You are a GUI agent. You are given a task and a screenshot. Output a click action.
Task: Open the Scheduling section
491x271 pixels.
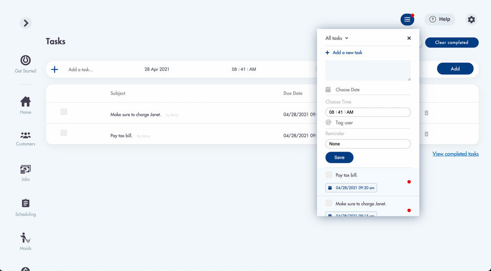26,208
